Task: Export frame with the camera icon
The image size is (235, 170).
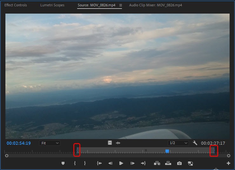Action: point(179,163)
